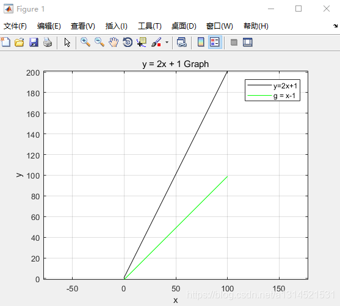The height and width of the screenshot is (306, 340).
Task: Click the plot title 'y = 2x + 1 Graph'
Action: click(x=175, y=64)
